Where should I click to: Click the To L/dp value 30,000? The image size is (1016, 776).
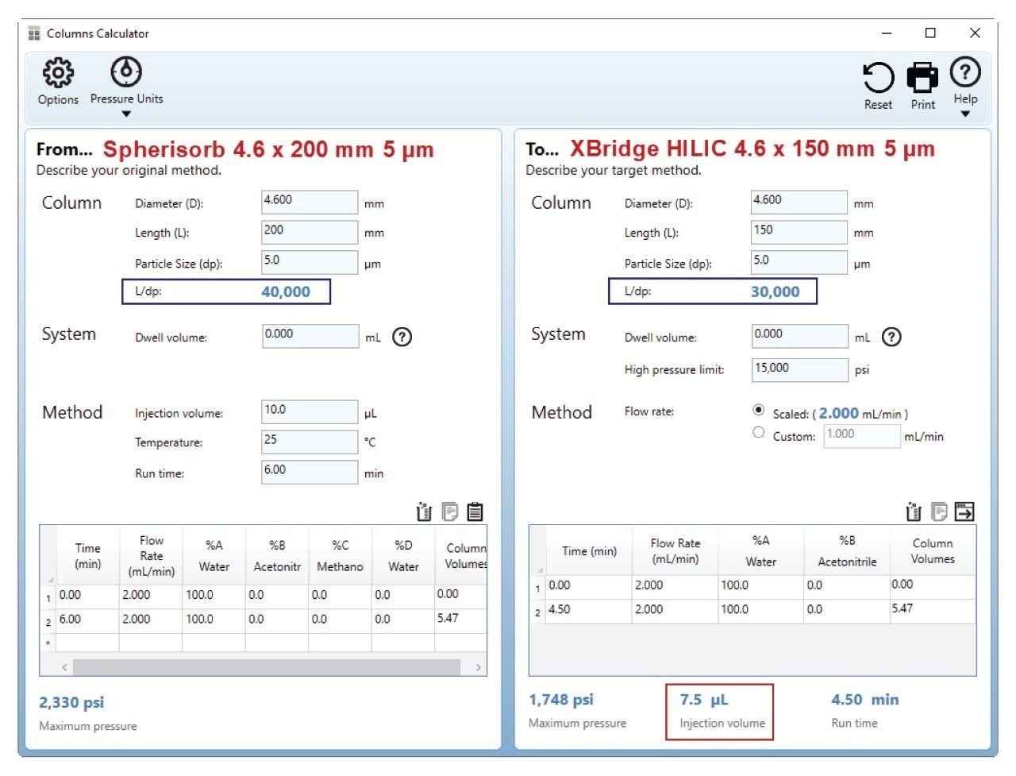(775, 291)
